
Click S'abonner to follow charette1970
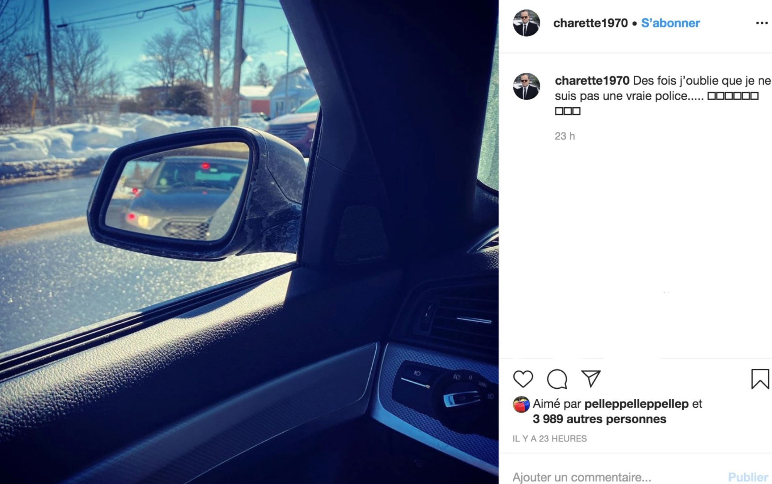pyautogui.click(x=670, y=23)
